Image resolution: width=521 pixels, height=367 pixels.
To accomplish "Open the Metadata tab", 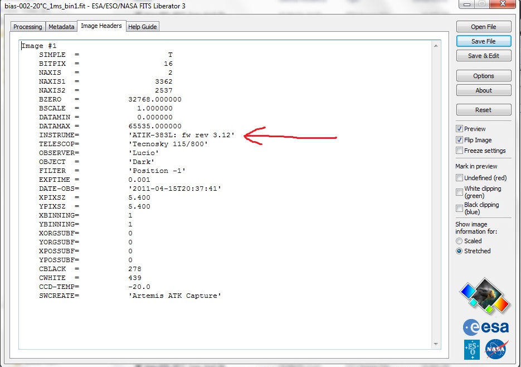I will tap(61, 27).
